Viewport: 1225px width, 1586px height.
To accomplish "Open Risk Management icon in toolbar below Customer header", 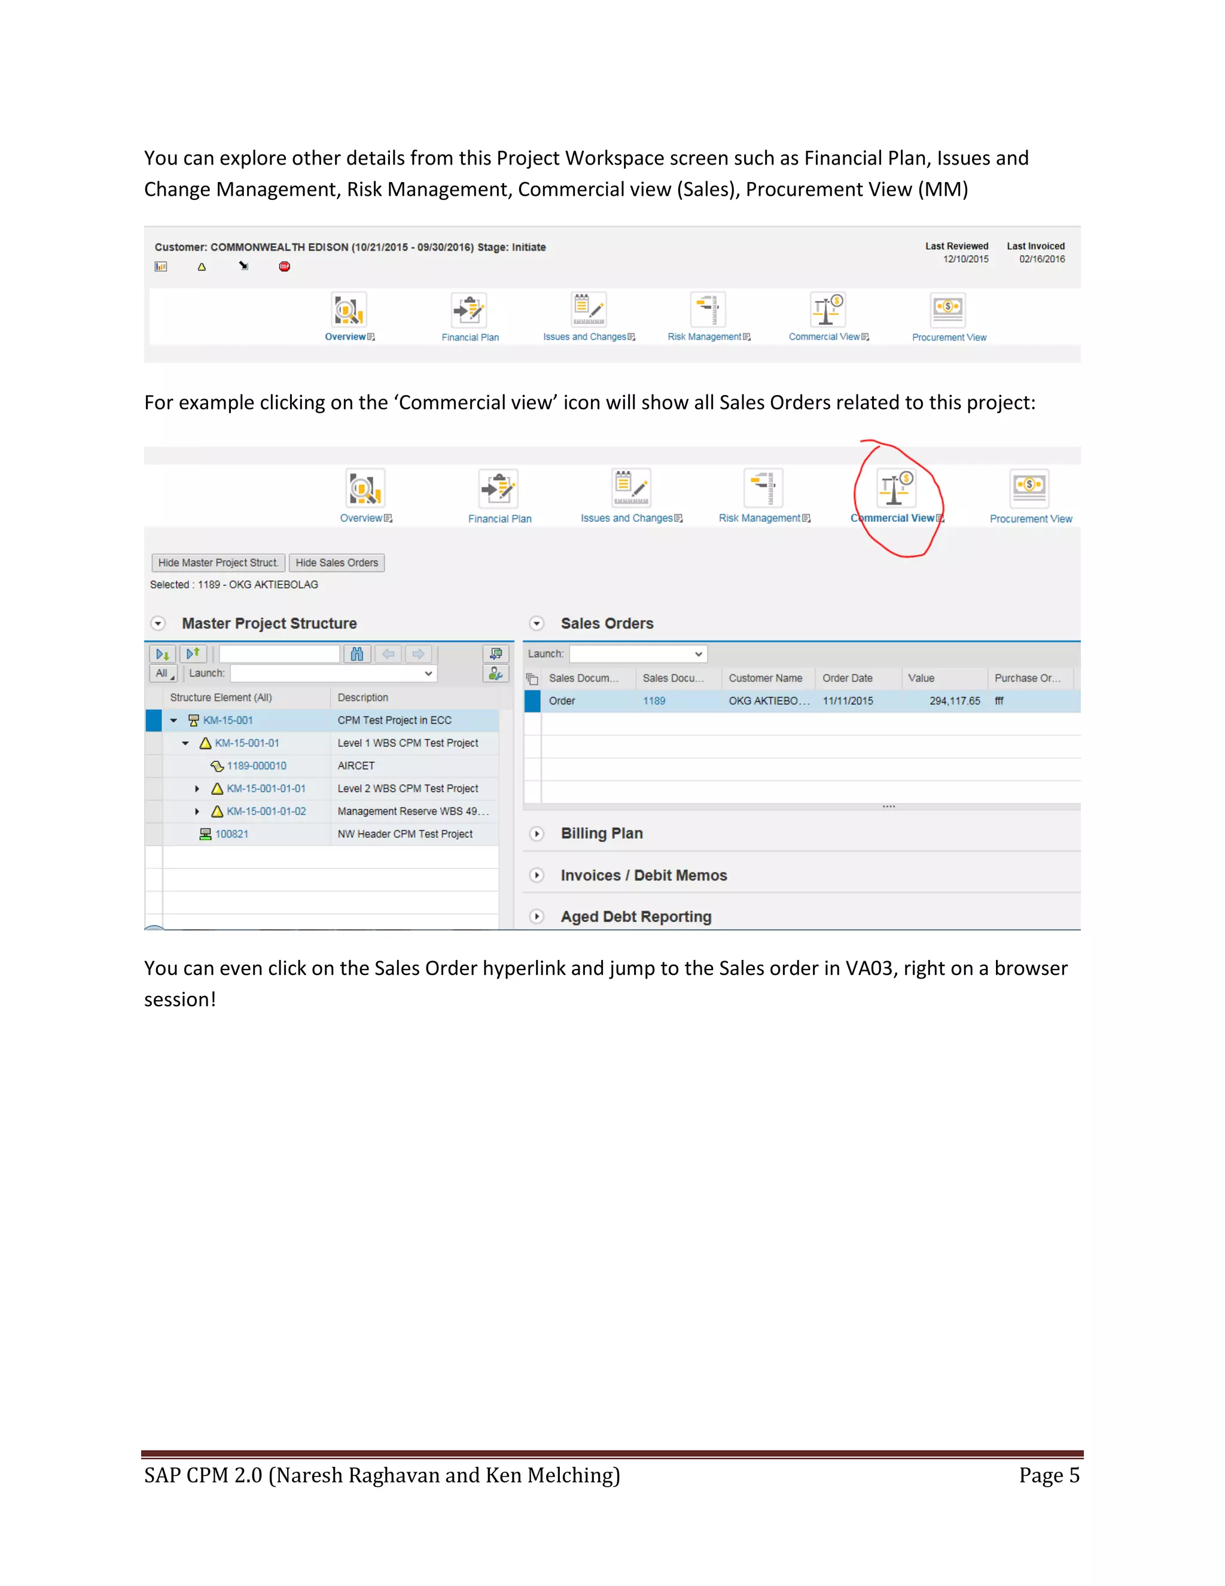I will point(708,310).
